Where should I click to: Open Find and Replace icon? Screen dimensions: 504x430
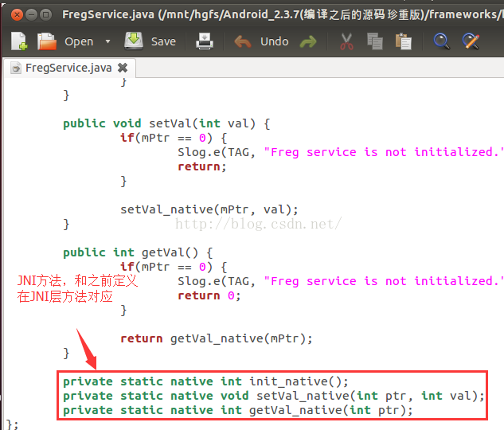pyautogui.click(x=471, y=41)
